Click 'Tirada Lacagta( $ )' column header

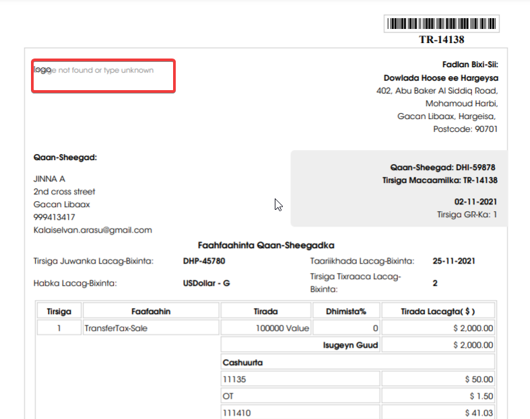[x=438, y=311]
